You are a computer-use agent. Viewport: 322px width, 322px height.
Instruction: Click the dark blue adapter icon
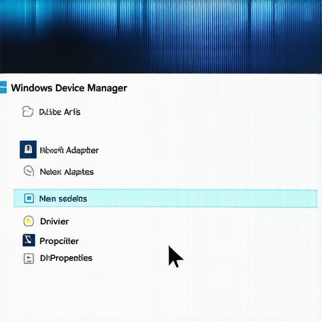28,150
